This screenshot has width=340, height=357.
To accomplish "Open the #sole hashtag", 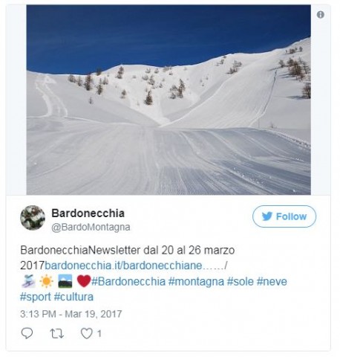I will tap(241, 282).
